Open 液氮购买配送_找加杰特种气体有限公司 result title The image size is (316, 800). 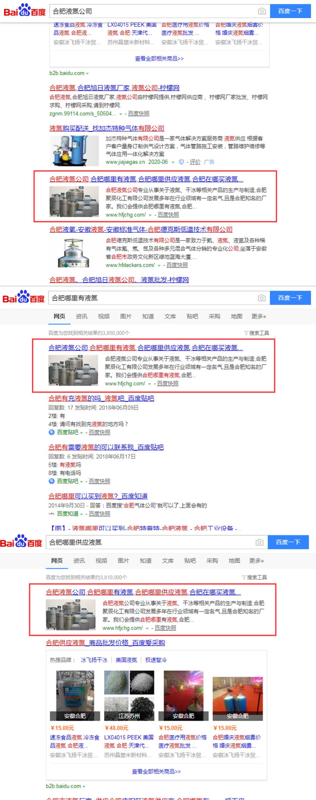click(107, 128)
